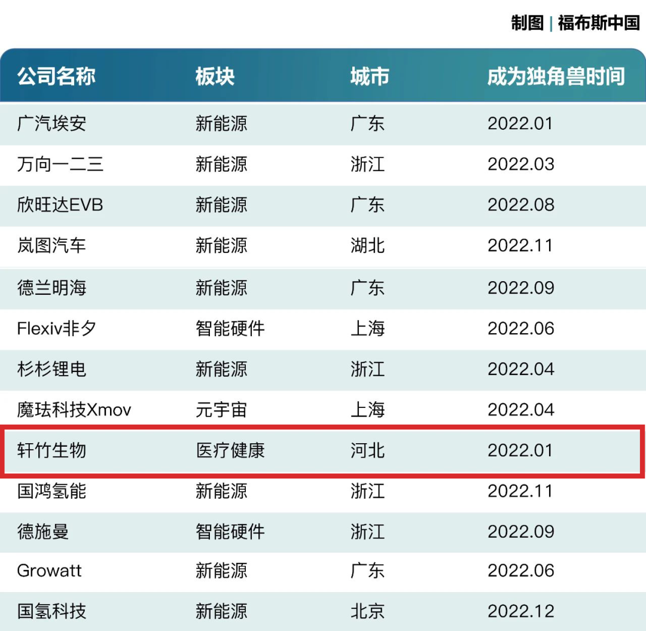Click 新能源 sector in 国氢科技 row
This screenshot has height=631, width=646.
(221, 611)
